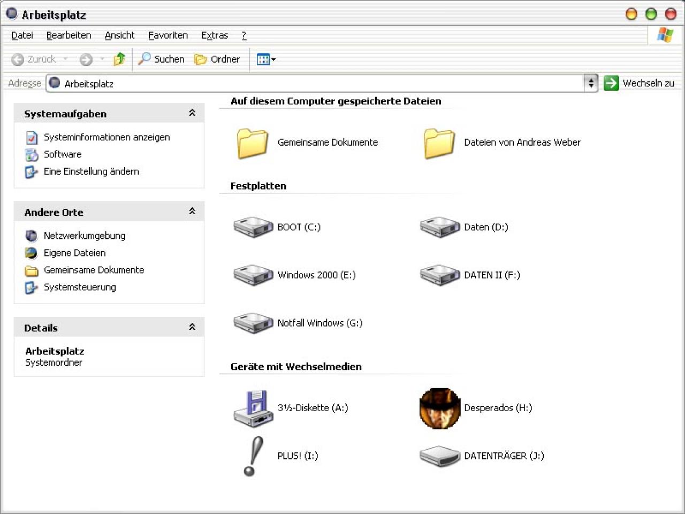
Task: Open the Dateien von Andreas Weber folder icon
Action: pos(439,143)
